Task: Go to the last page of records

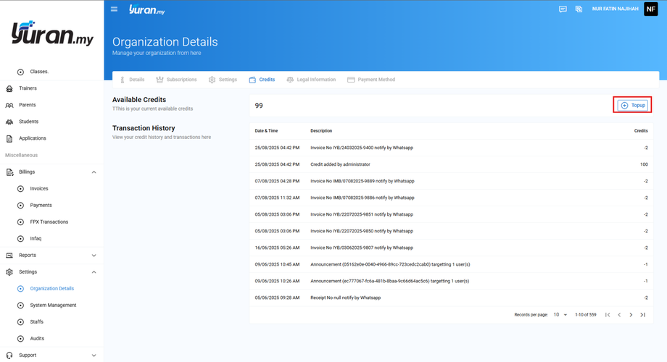Action: (x=642, y=315)
